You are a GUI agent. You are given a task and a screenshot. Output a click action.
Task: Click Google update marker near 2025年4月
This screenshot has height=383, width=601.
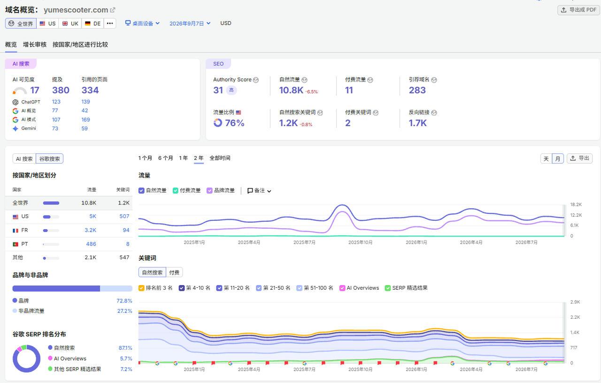click(230, 363)
